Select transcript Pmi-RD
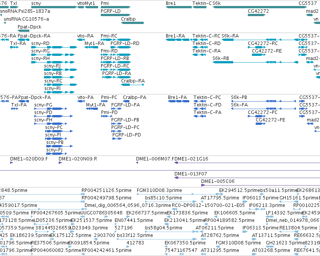Image resolution: width=320 pixels, height=256 pixels. tap(116, 55)
